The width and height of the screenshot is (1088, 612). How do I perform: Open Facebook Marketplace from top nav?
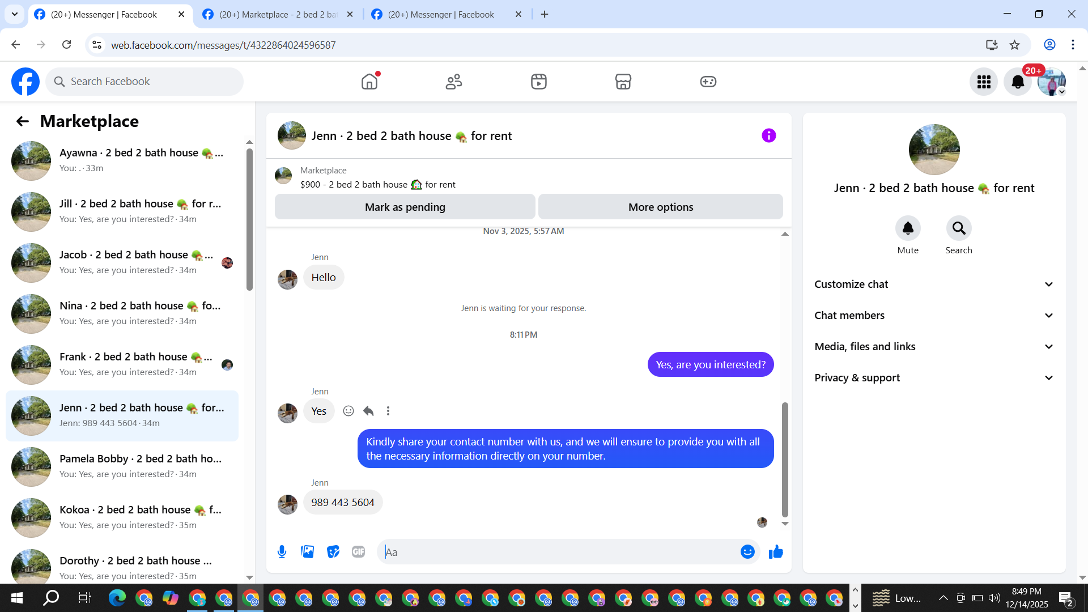coord(623,82)
